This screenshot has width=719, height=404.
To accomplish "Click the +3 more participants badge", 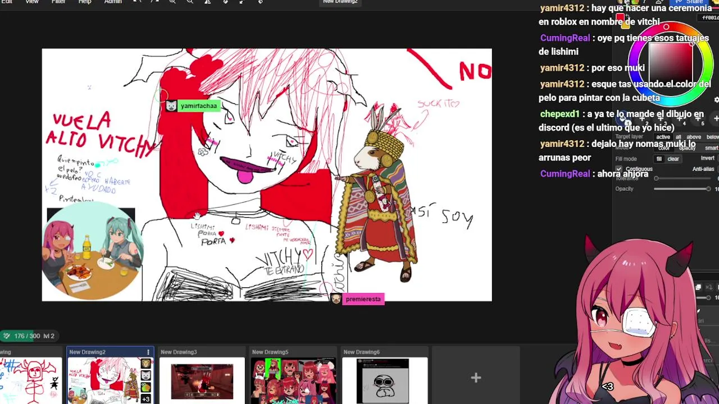I will click(146, 399).
